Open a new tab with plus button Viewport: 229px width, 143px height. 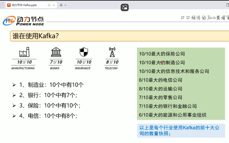click(x=61, y=5)
